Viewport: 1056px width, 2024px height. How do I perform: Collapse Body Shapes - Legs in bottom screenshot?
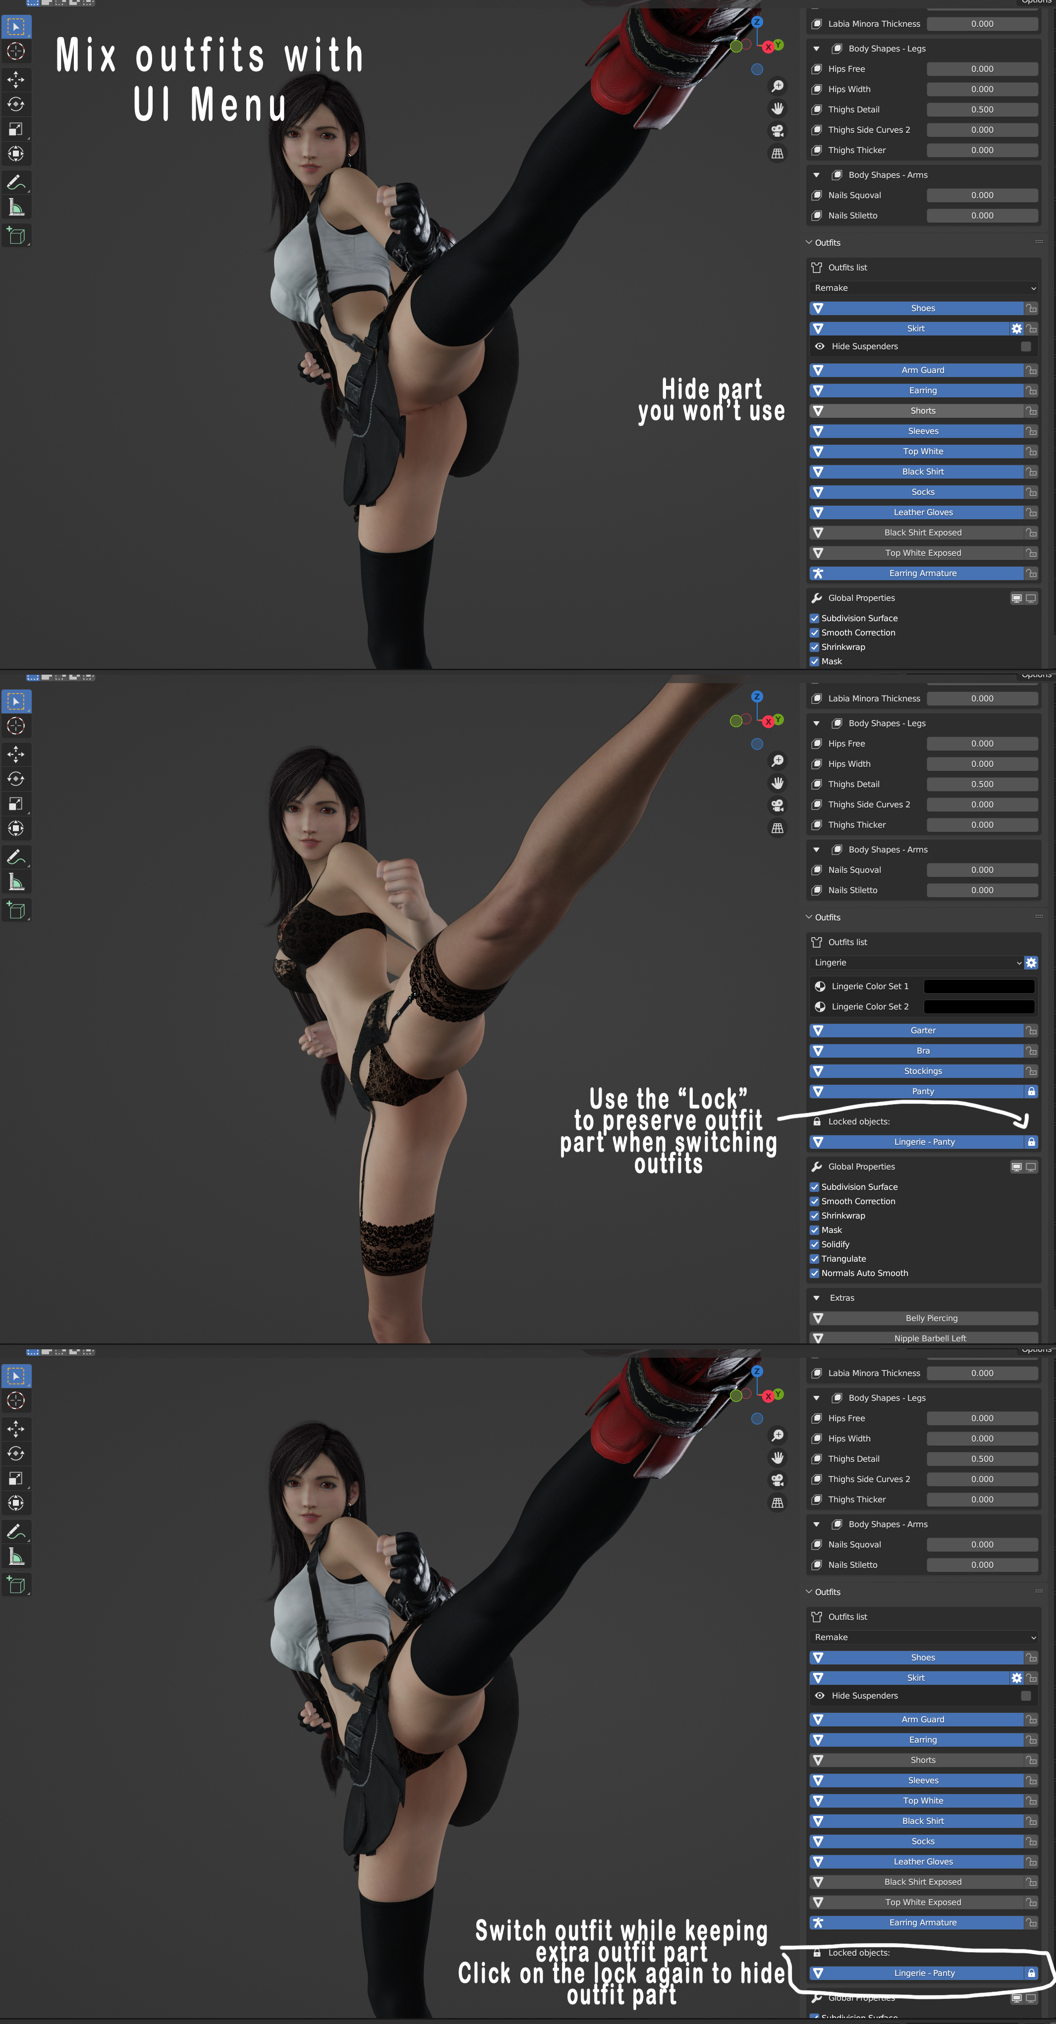pyautogui.click(x=816, y=1398)
